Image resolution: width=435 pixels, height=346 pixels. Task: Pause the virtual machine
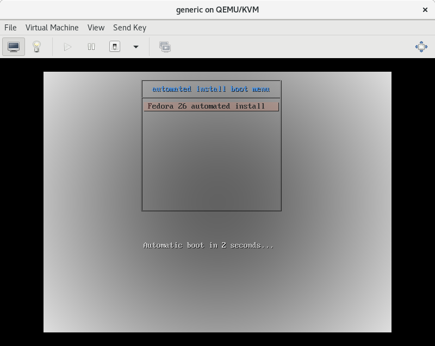click(91, 47)
